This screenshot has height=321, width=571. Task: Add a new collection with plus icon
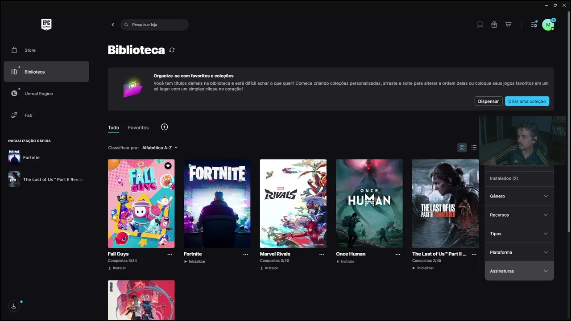(164, 127)
